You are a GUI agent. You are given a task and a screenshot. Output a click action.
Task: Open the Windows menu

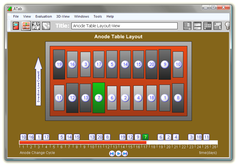[x=81, y=16]
